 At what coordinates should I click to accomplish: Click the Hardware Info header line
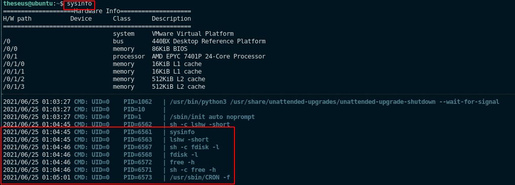97,11
